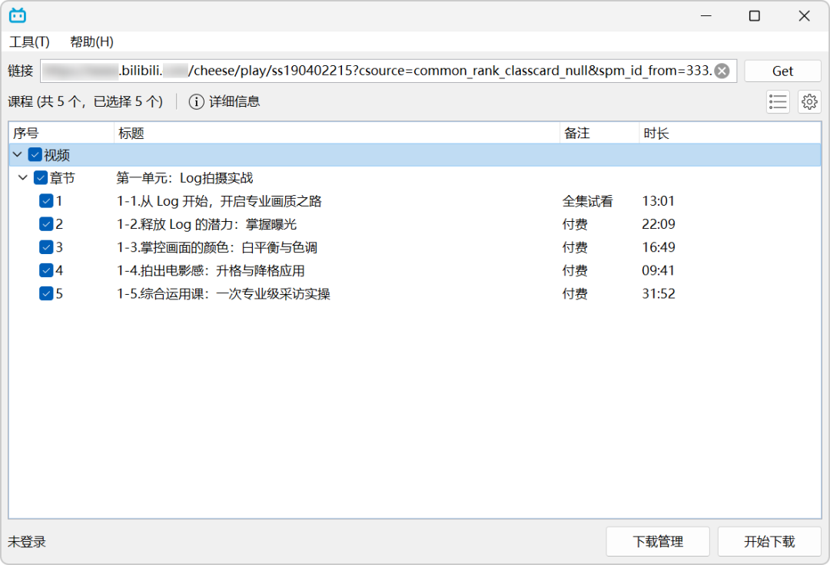This screenshot has height=565, width=830.
Task: Toggle checkbox for lesson 3
Action: pos(46,247)
